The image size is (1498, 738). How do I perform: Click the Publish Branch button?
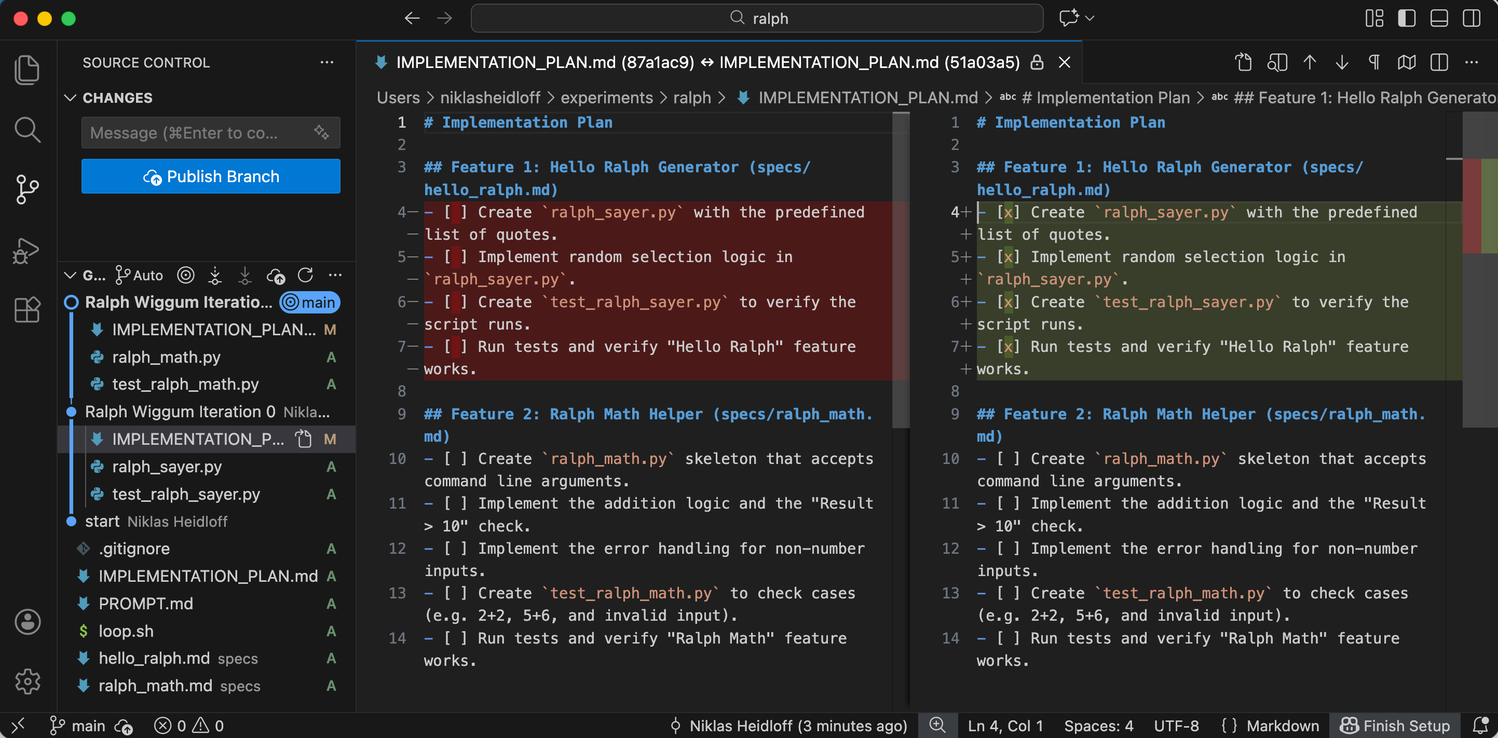click(211, 176)
